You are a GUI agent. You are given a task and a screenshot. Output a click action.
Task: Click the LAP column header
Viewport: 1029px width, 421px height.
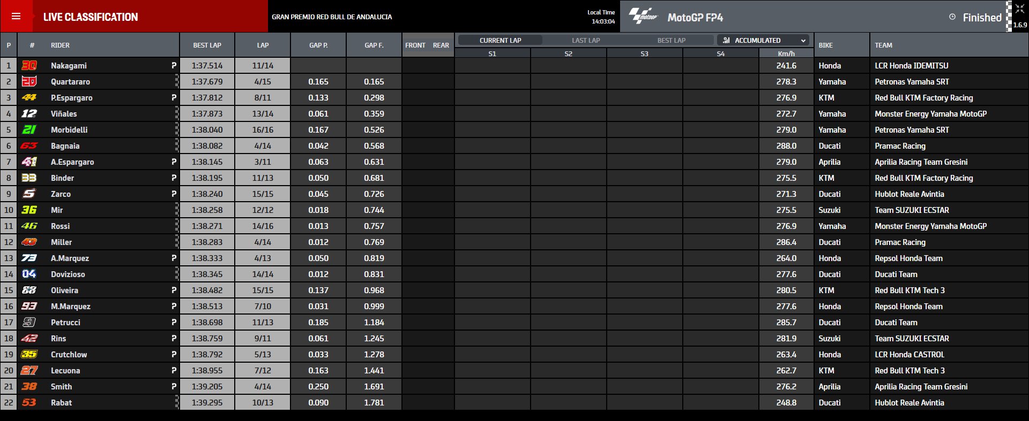(263, 45)
